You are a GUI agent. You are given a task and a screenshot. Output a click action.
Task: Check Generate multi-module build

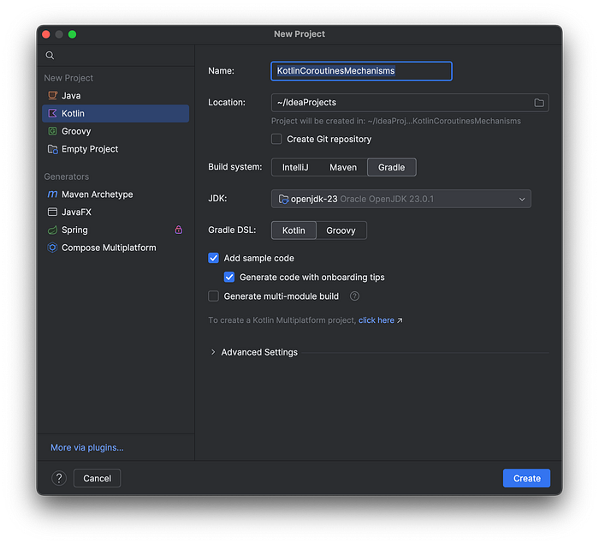tap(214, 296)
